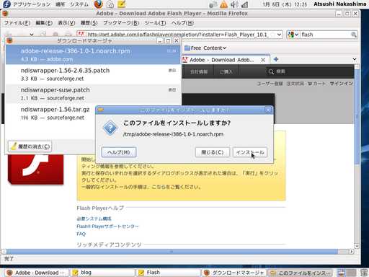Image resolution: width=369 pixels, height=277 pixels.
Task: Click the broom icon to clear history
Action: tap(14, 146)
